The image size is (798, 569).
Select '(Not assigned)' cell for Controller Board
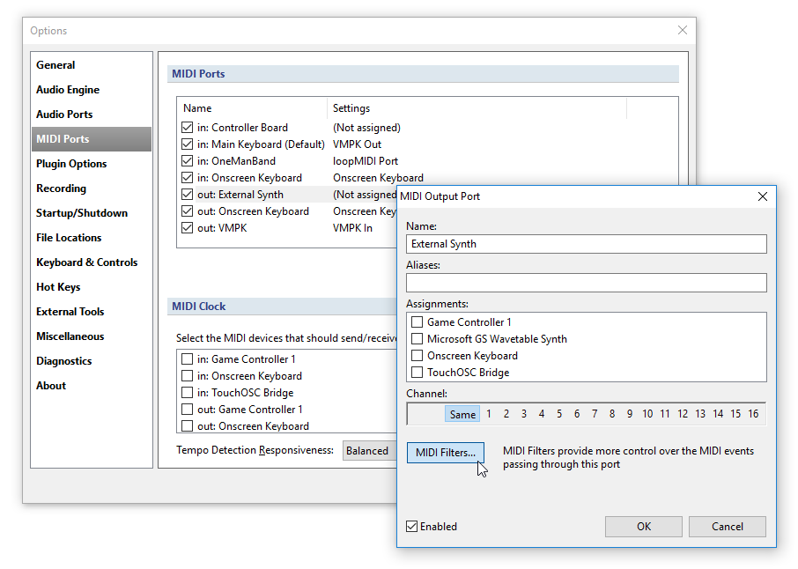[366, 128]
